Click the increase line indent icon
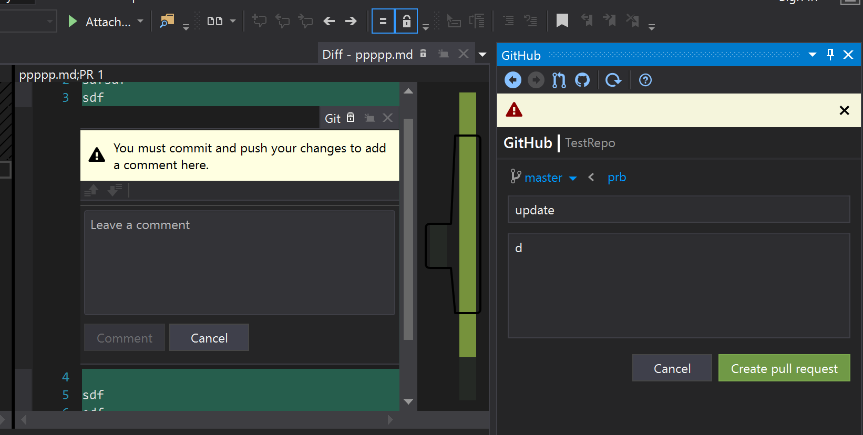 click(x=531, y=21)
